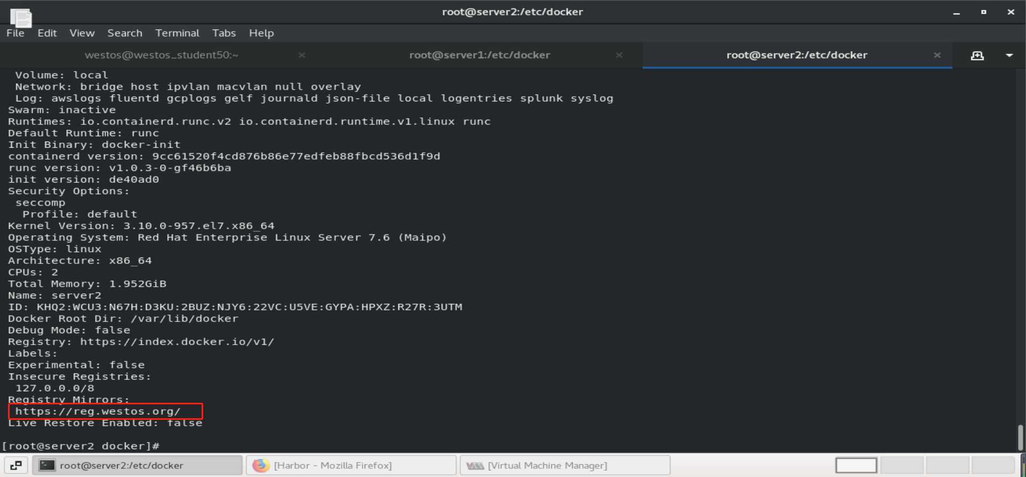Click the Live Restore Enabled: false line

coord(105,423)
